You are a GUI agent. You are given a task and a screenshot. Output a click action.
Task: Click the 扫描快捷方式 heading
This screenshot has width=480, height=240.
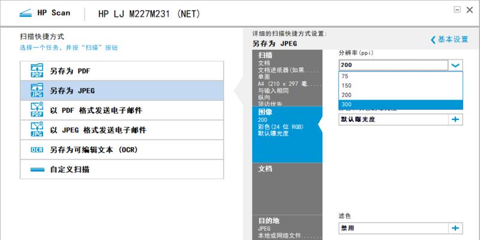42,37
